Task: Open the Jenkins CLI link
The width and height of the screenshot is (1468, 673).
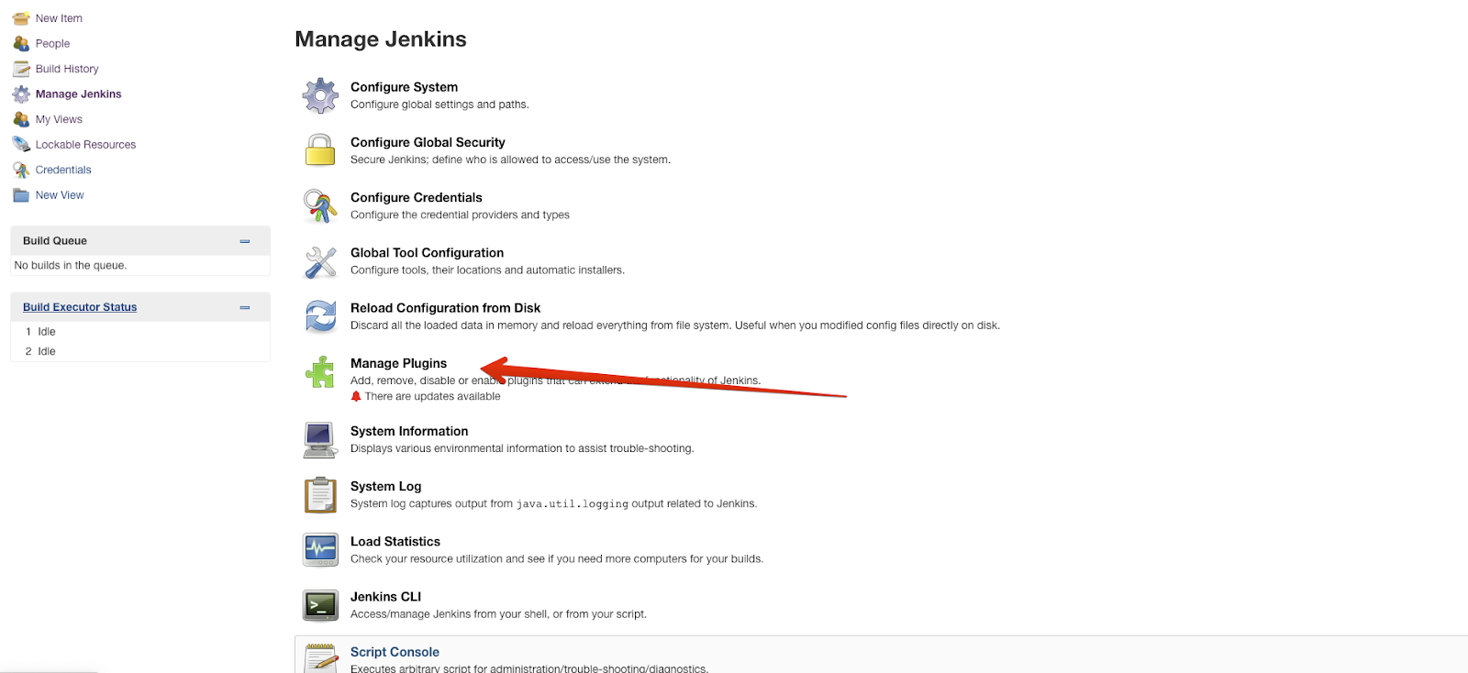Action: [385, 597]
